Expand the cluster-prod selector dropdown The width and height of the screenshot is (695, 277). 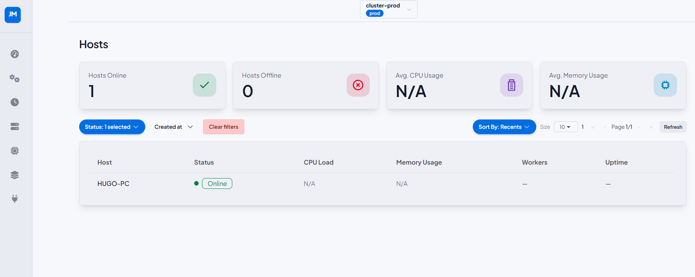(x=389, y=9)
